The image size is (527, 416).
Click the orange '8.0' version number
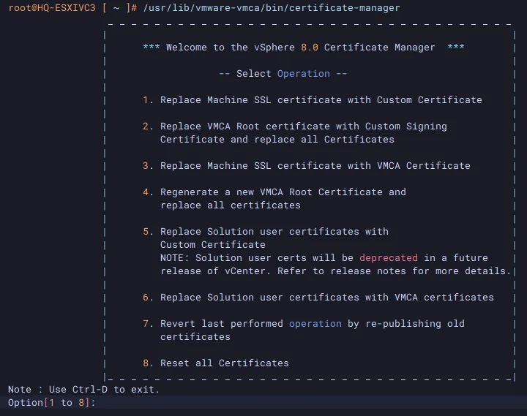(x=310, y=48)
